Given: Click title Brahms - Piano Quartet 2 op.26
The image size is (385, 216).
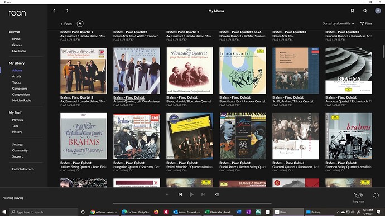Looking at the screenshot, I should point(240,32).
